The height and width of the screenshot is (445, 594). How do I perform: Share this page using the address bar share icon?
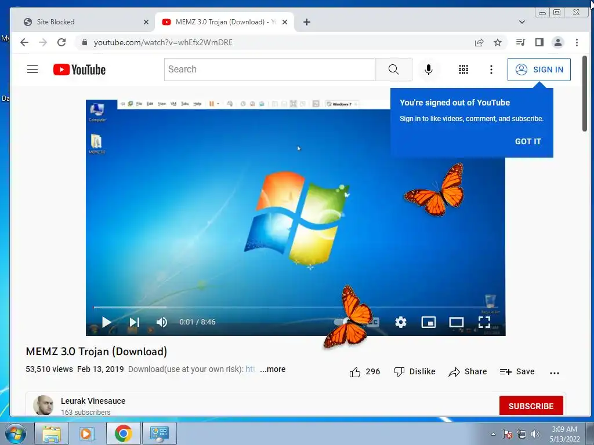pyautogui.click(x=479, y=42)
